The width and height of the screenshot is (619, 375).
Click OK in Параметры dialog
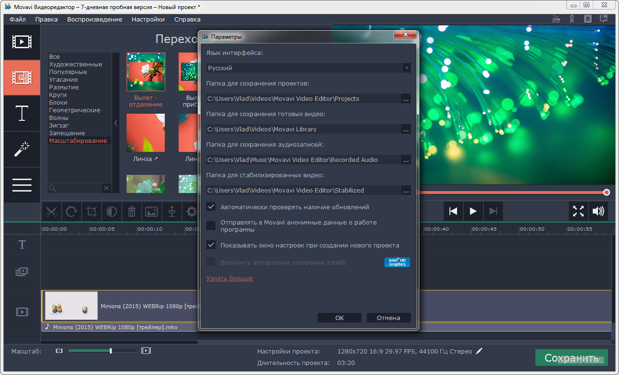point(340,318)
